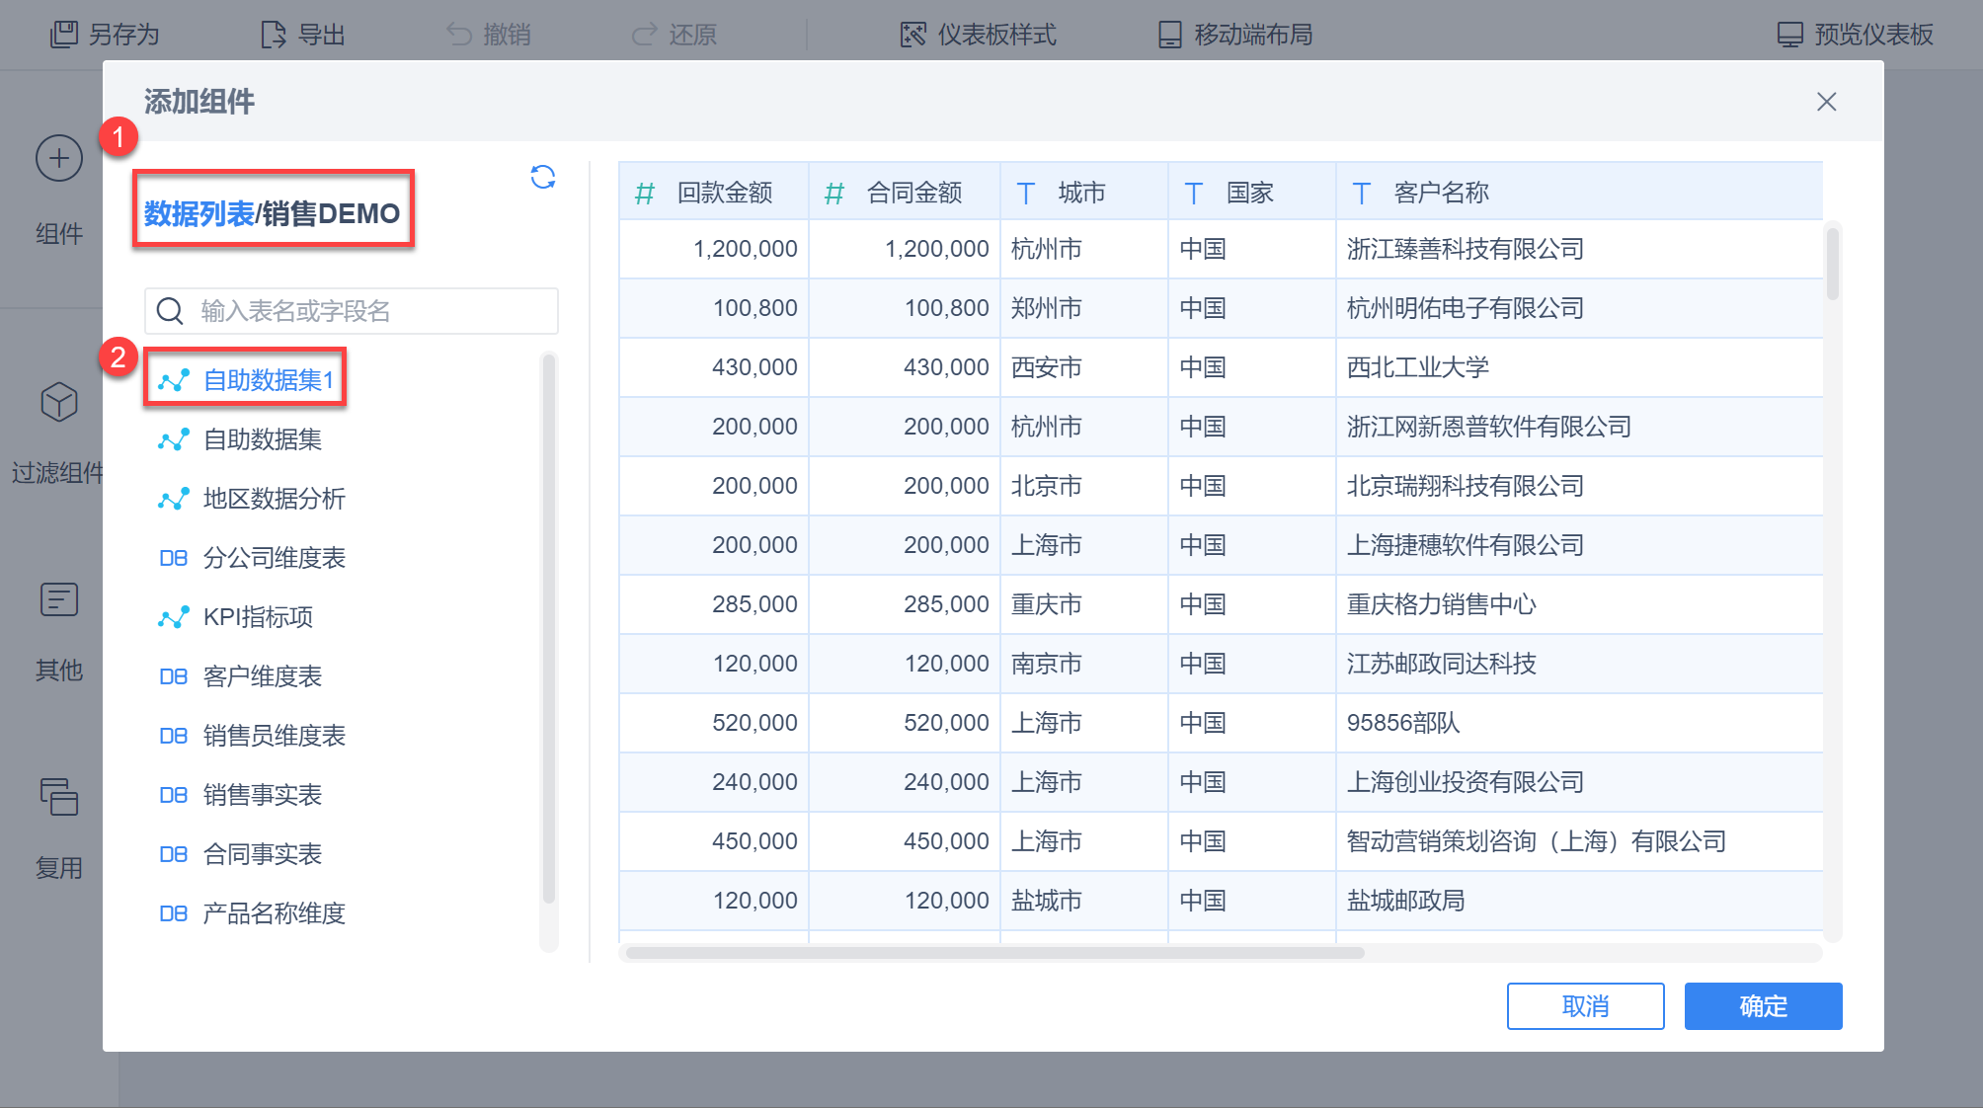Select 自助数据集1 in the data list
Screen dimensions: 1983x1108
point(268,380)
